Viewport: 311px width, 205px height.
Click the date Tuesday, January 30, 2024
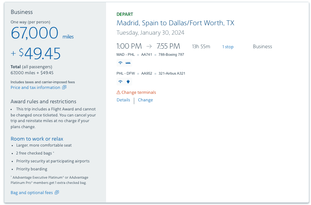pyautogui.click(x=150, y=32)
